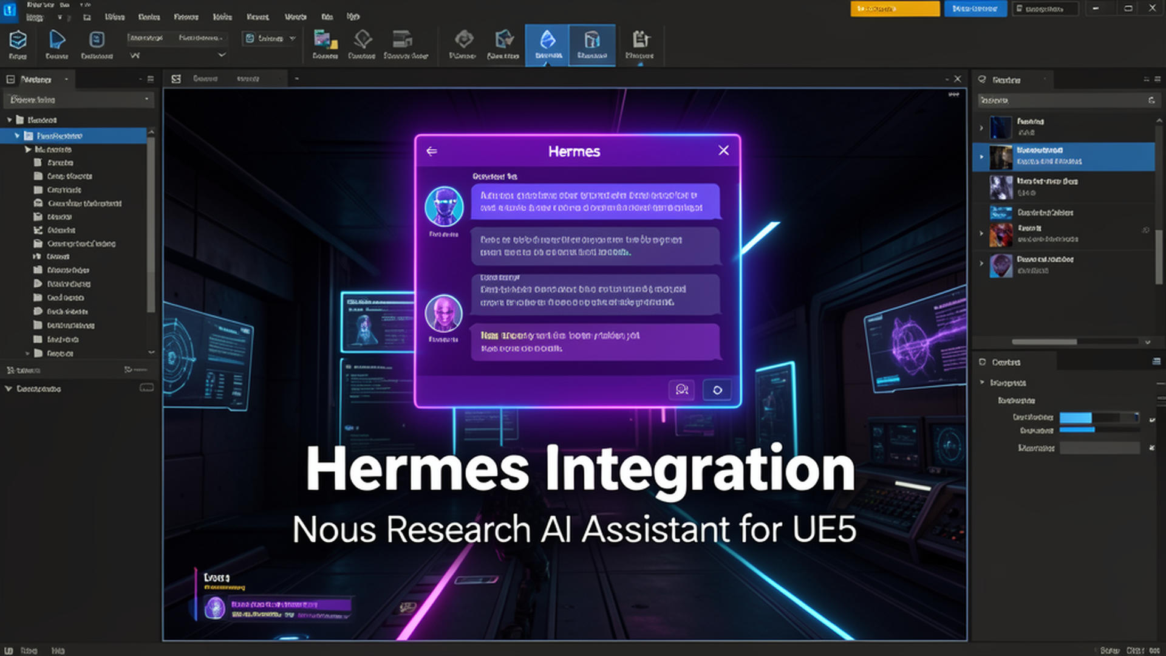Click the blue cube icon in main toolbar
This screenshot has width=1166, height=656.
pyautogui.click(x=18, y=39)
